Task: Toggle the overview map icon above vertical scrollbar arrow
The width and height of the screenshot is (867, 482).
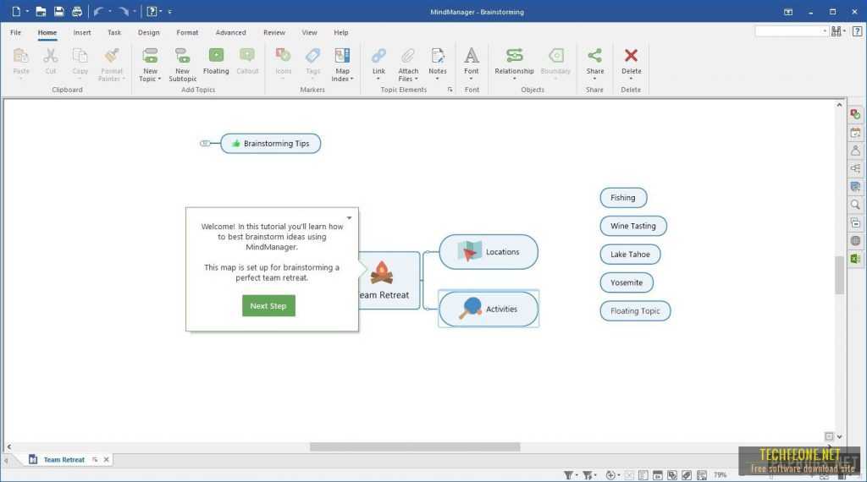Action: pyautogui.click(x=828, y=436)
